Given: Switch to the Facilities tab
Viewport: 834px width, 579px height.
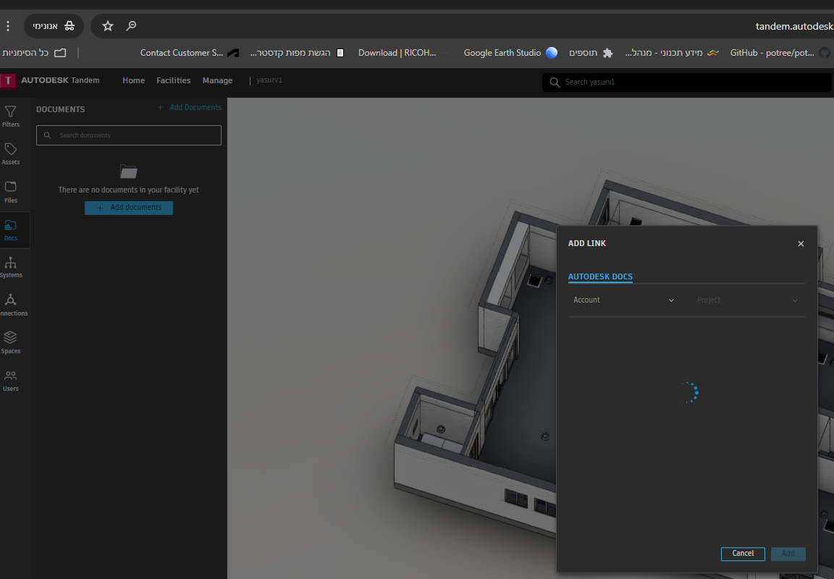Looking at the screenshot, I should 173,80.
